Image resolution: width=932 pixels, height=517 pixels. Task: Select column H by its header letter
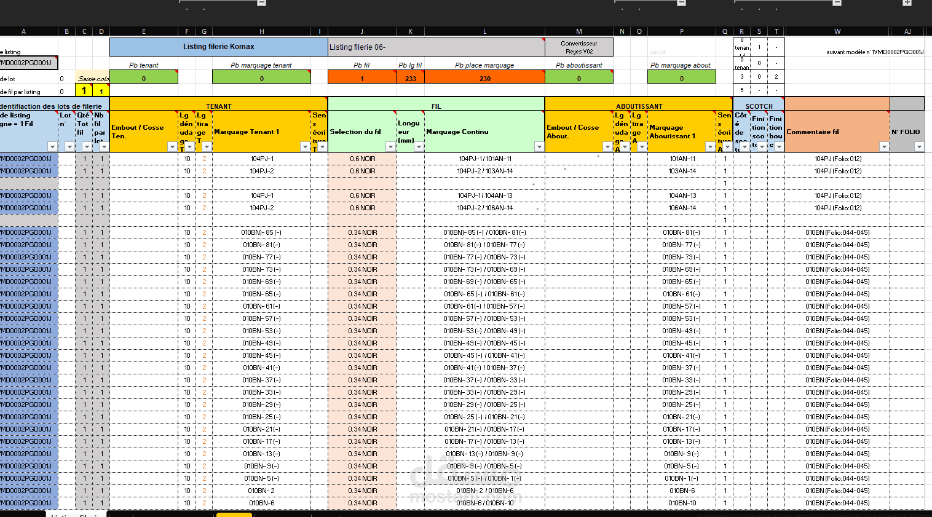pos(262,31)
